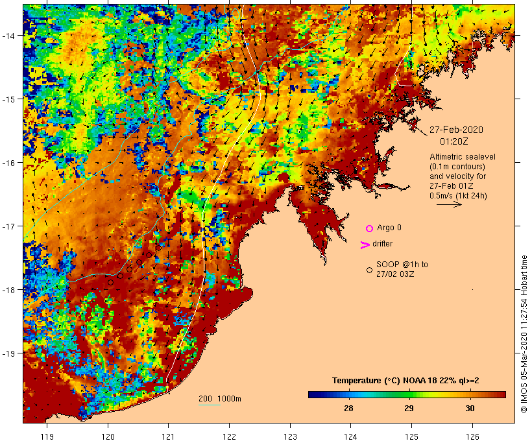This screenshot has height=441, width=532.
Task: Click the '-14' latitude axis label
Action: click(8, 35)
